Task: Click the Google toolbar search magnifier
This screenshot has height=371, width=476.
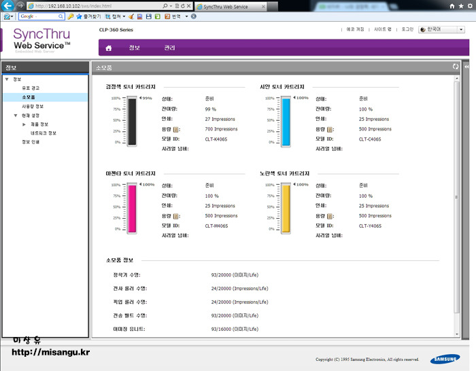Action: (61, 16)
